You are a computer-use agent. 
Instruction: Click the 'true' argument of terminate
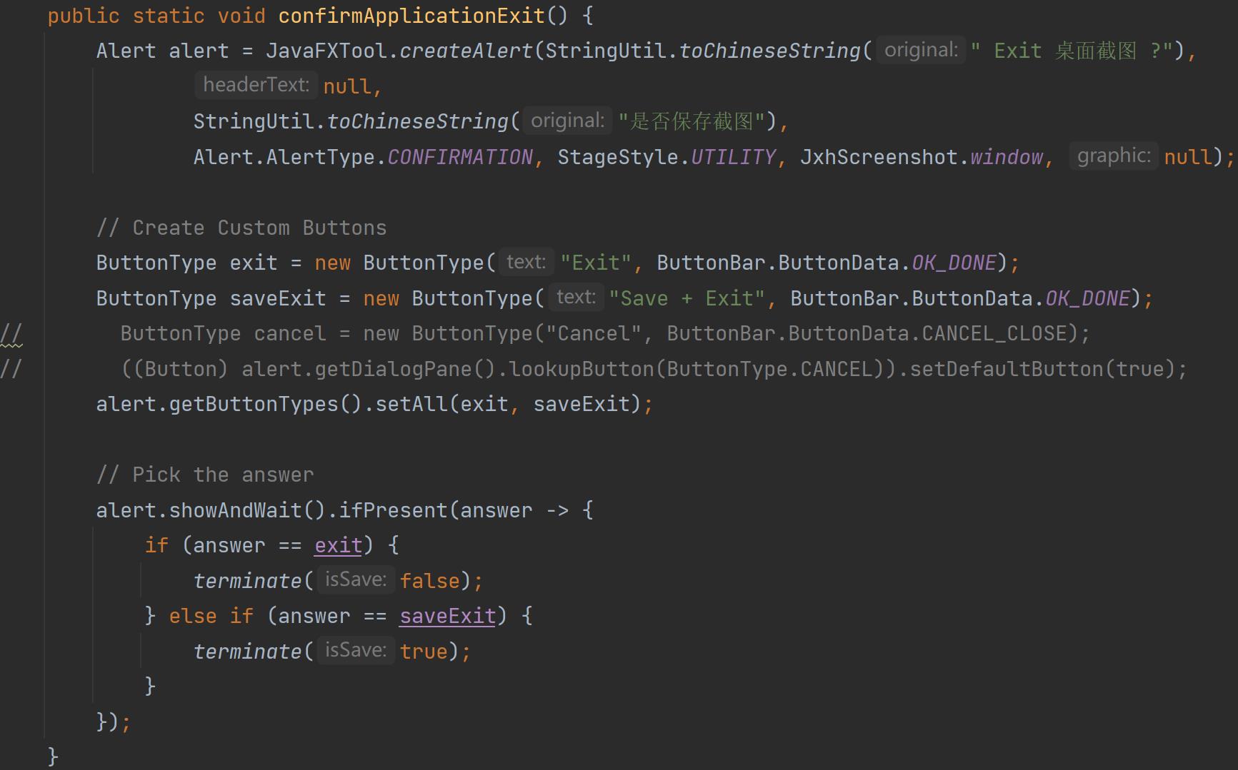point(424,652)
